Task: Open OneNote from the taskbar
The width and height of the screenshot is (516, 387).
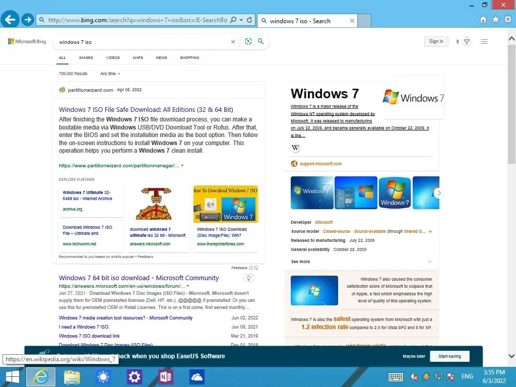Action: (165, 377)
